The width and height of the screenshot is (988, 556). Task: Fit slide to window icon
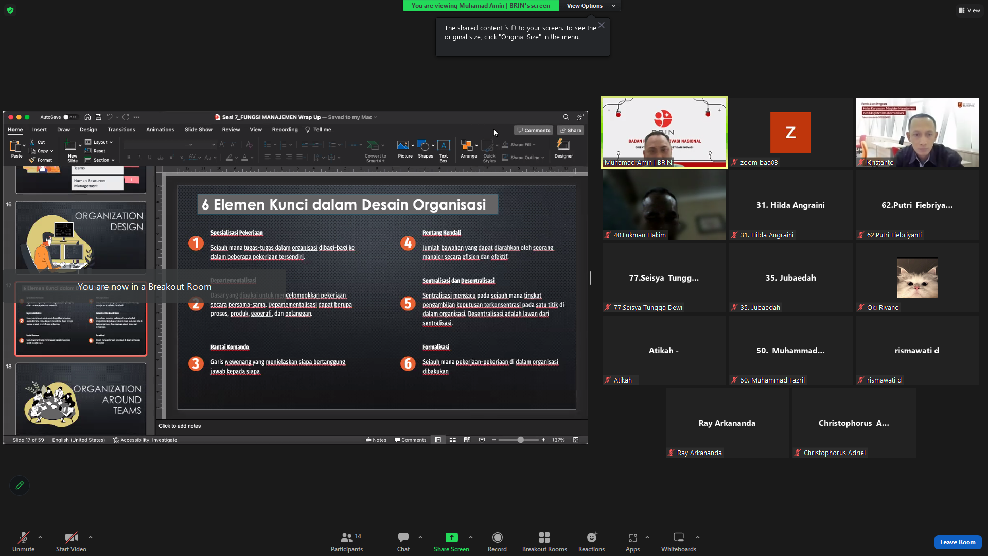576,440
